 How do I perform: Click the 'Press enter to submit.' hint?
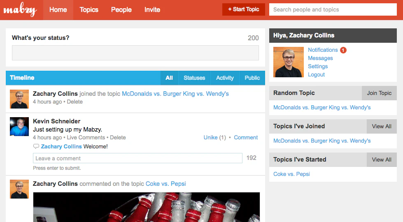click(x=57, y=168)
